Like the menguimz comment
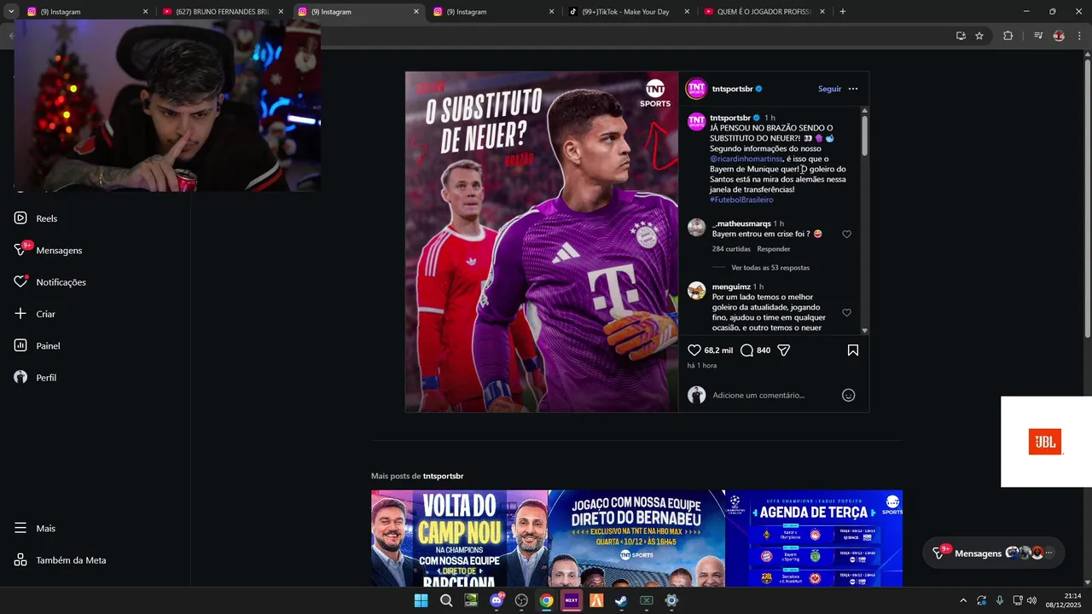Viewport: 1092px width, 614px height. click(x=846, y=313)
